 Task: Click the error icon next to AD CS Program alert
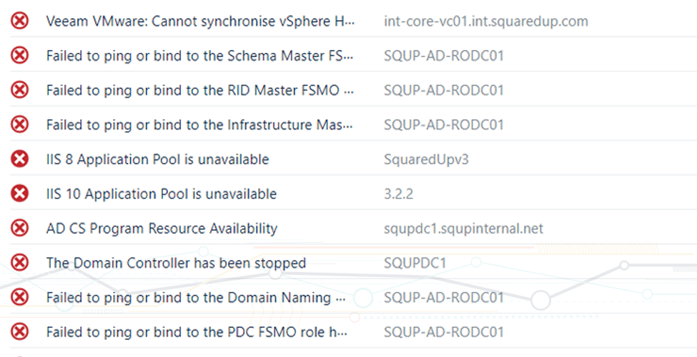click(x=20, y=228)
